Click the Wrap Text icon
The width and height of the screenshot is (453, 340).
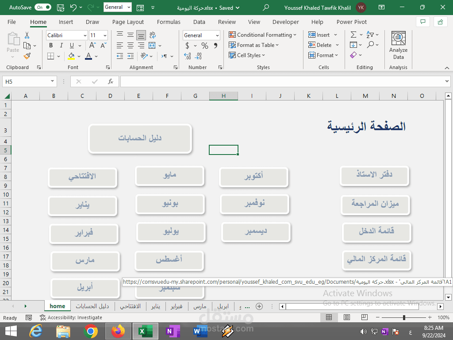coord(153,35)
